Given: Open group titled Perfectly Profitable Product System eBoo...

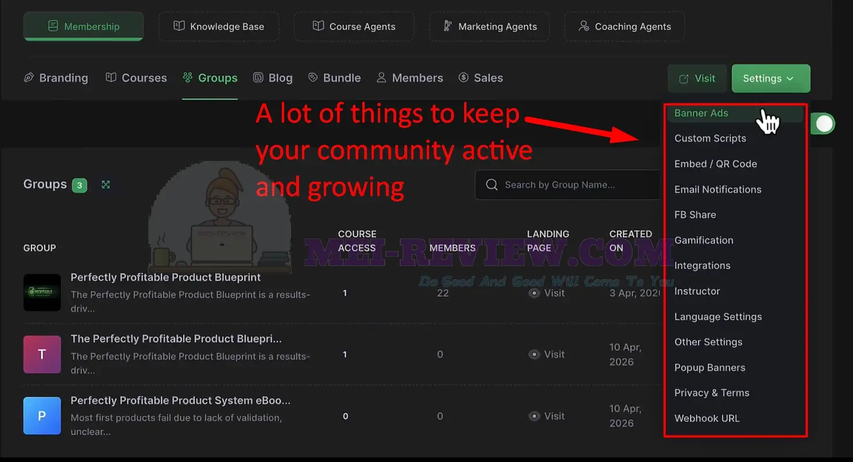Looking at the screenshot, I should point(181,401).
